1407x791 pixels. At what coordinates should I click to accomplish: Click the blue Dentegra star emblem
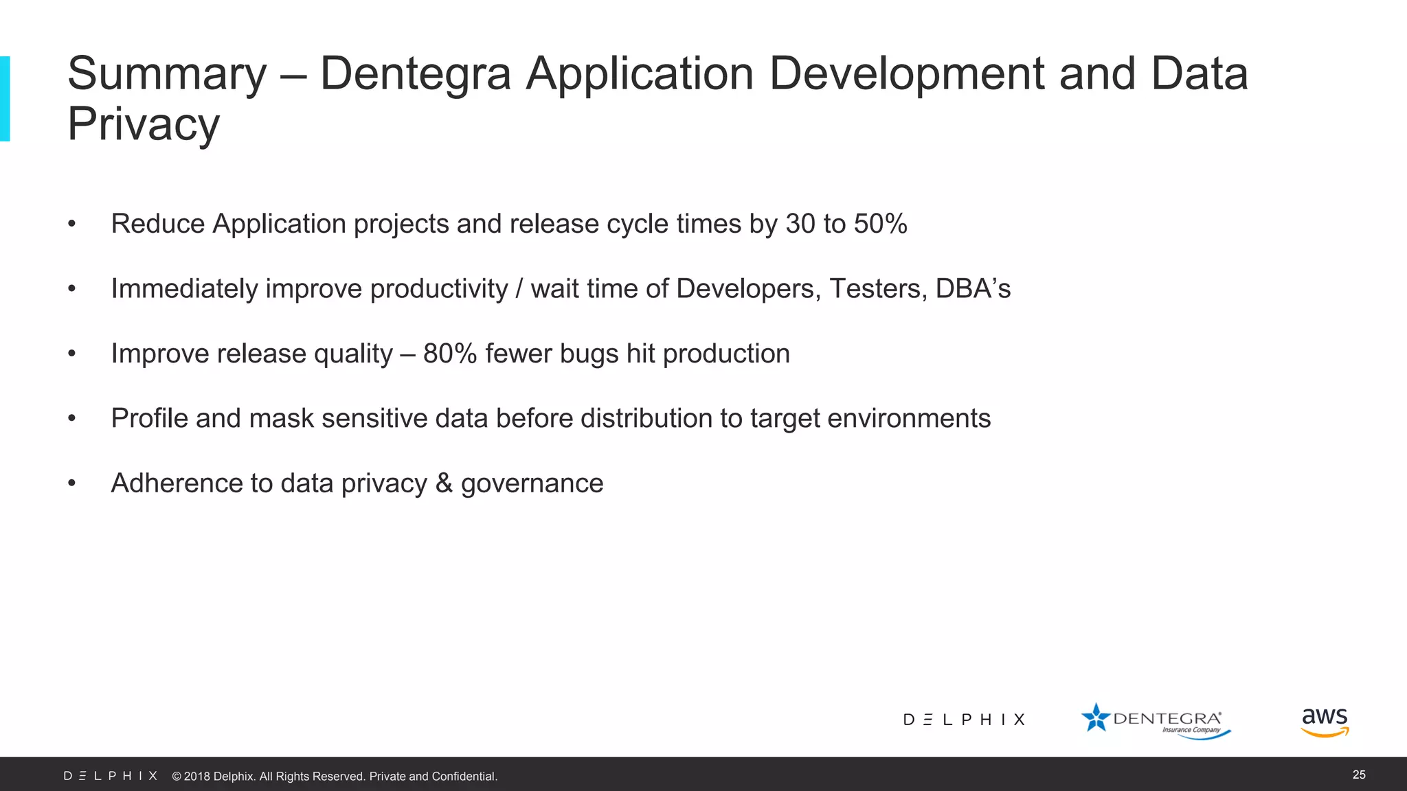point(1095,718)
